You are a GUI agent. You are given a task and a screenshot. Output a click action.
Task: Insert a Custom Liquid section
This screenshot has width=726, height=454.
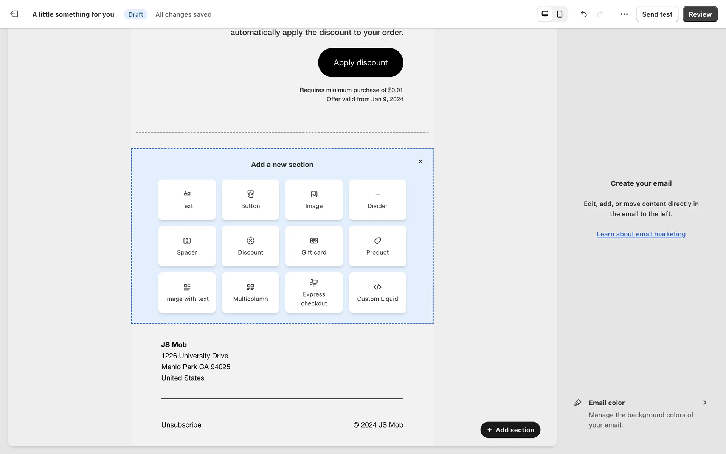pos(377,292)
